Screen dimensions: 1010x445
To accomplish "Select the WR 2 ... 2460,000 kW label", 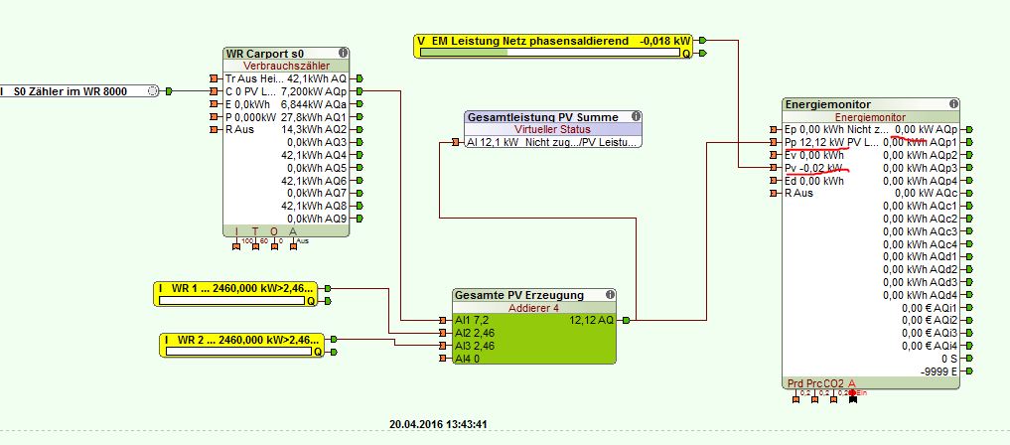I will (x=242, y=340).
